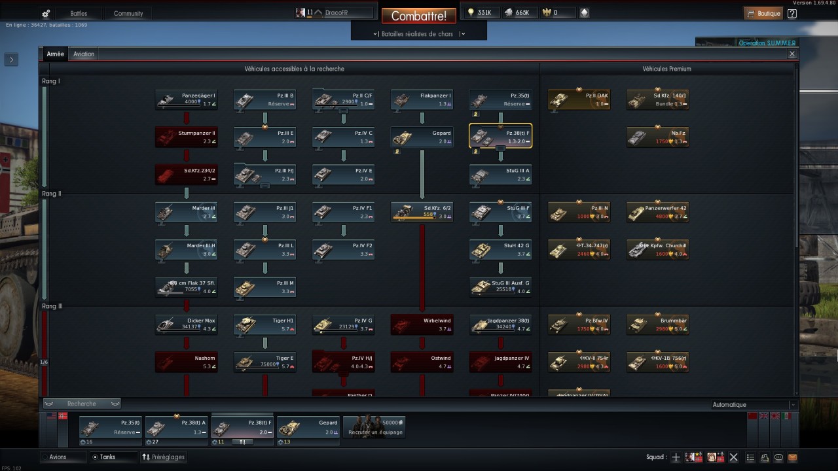
Task: Open the mail envelope icon
Action: [793, 457]
